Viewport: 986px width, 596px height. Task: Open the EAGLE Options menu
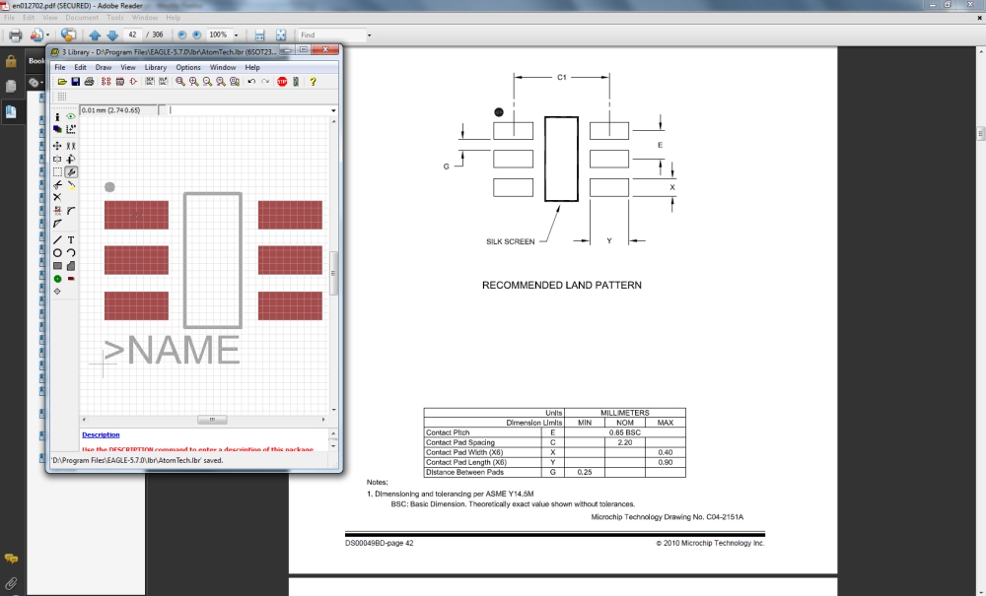coord(188,67)
